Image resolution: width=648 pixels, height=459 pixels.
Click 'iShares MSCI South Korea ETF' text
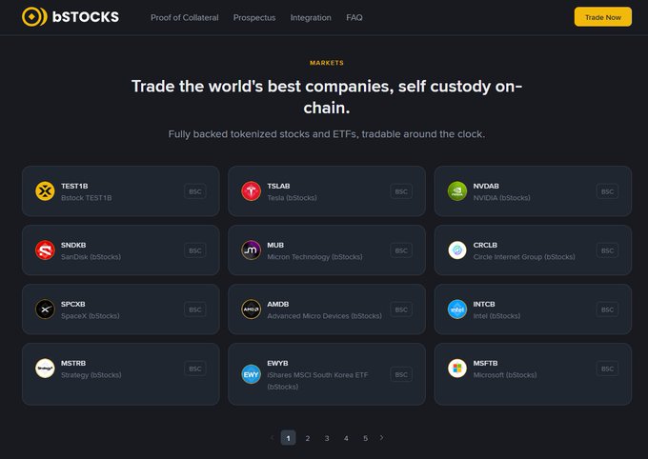pyautogui.click(x=317, y=375)
